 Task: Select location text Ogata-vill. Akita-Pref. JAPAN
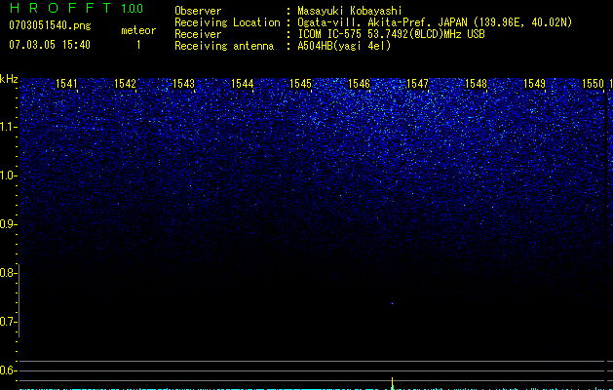pyautogui.click(x=382, y=22)
